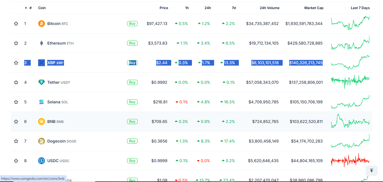Viewport: 383px width, 182px height.
Task: Click the XRP logo icon
Action: click(x=42, y=63)
